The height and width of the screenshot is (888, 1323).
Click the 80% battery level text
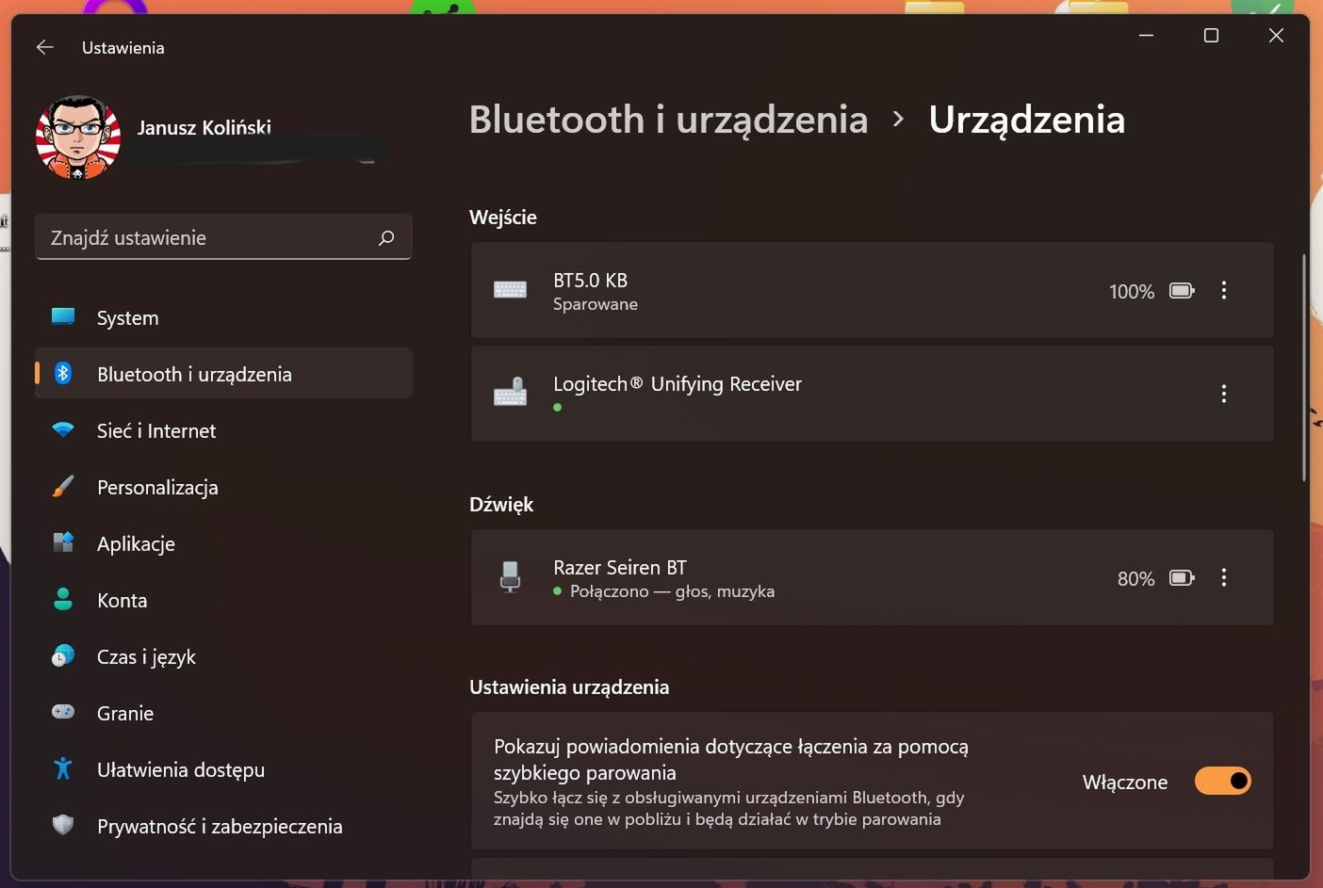(x=1135, y=579)
